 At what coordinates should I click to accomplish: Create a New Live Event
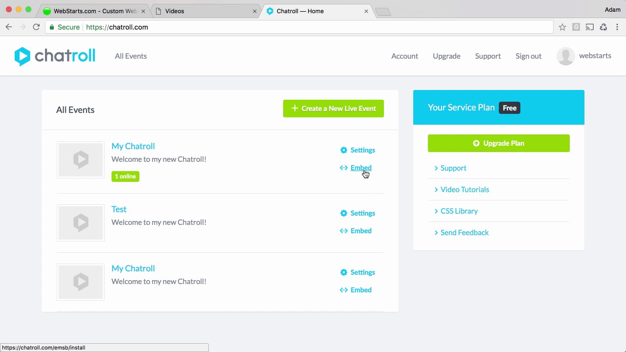coord(334,109)
